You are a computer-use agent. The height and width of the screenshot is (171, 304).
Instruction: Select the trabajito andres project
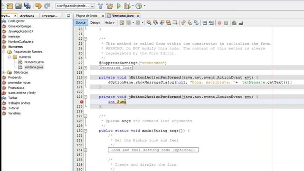[x=19, y=103]
